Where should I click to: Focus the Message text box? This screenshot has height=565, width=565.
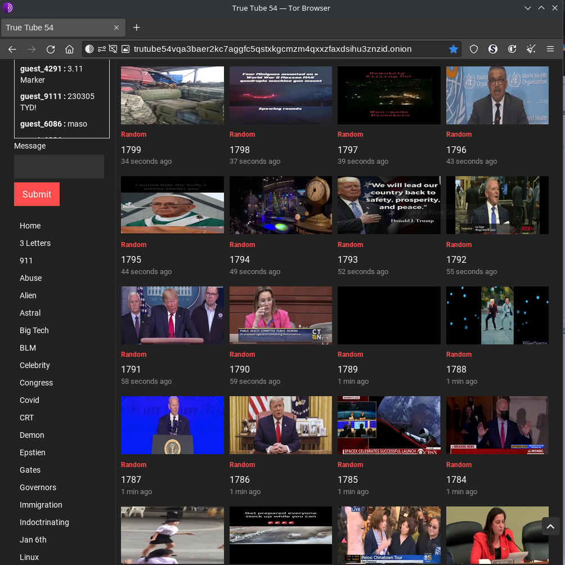tap(59, 167)
